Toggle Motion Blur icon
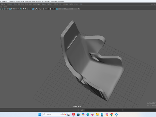Viewport: 156px width, 117px height. pyautogui.click(x=25, y=9)
